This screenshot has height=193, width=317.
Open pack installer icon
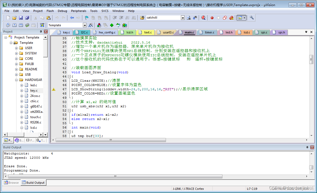tap(125, 25)
